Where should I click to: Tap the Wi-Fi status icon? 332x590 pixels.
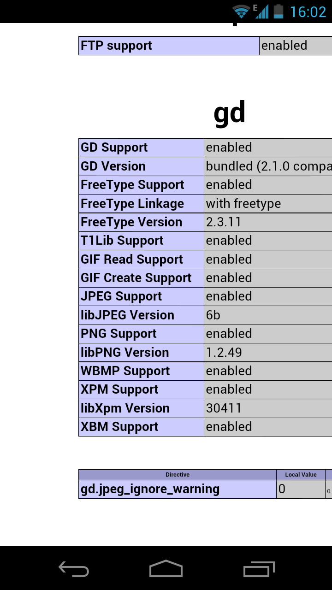point(241,12)
